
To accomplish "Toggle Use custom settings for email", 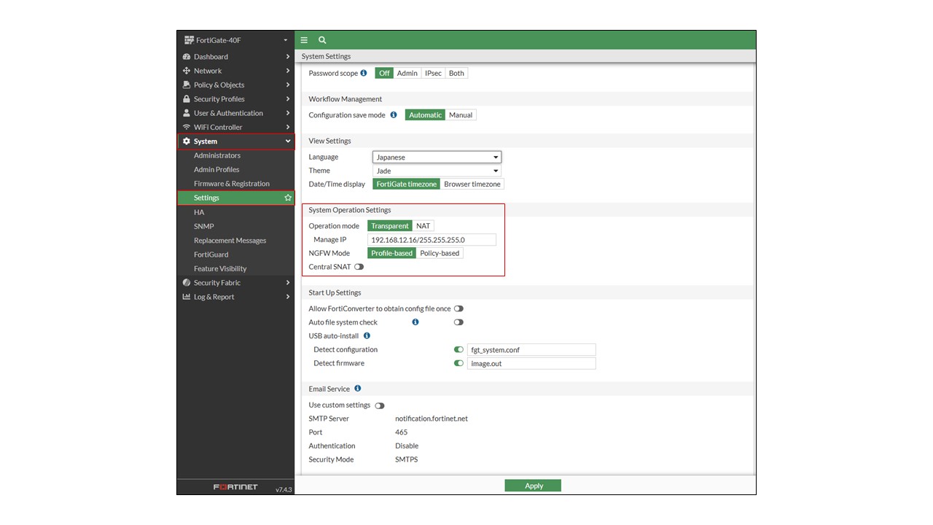I will (379, 405).
